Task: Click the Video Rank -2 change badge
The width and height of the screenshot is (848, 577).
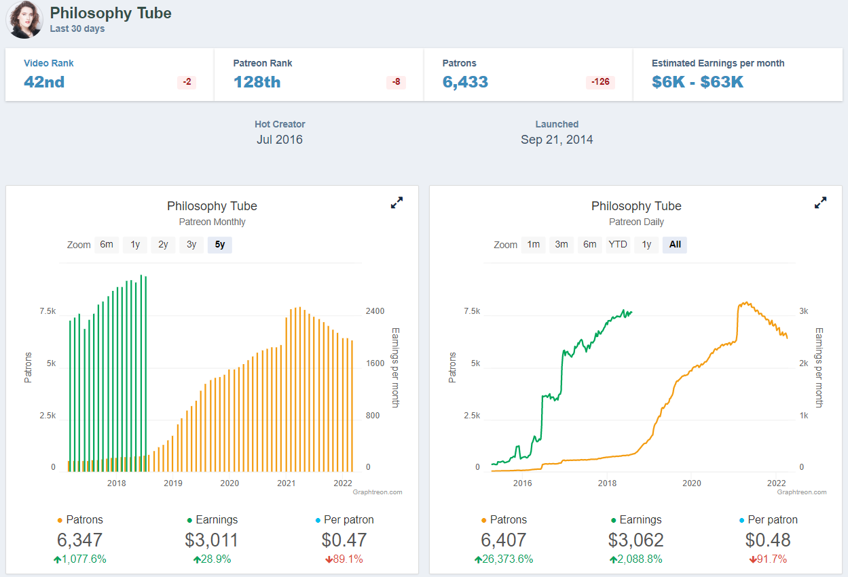Action: tap(187, 82)
